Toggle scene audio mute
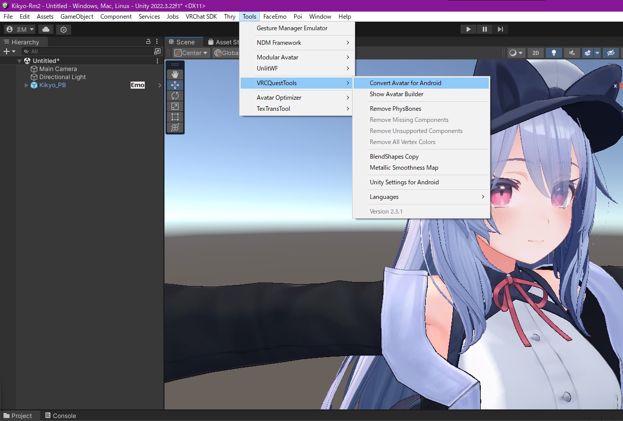 pyautogui.click(x=572, y=53)
